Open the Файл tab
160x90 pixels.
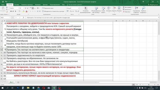tap(3, 5)
